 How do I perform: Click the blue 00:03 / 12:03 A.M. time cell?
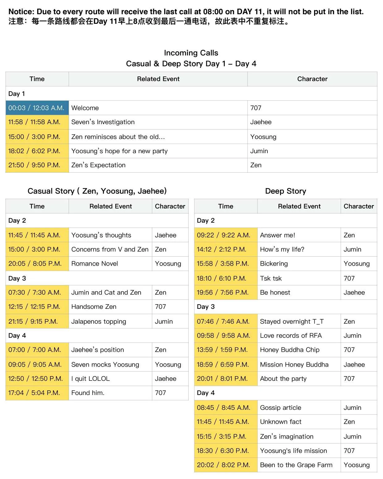37,108
